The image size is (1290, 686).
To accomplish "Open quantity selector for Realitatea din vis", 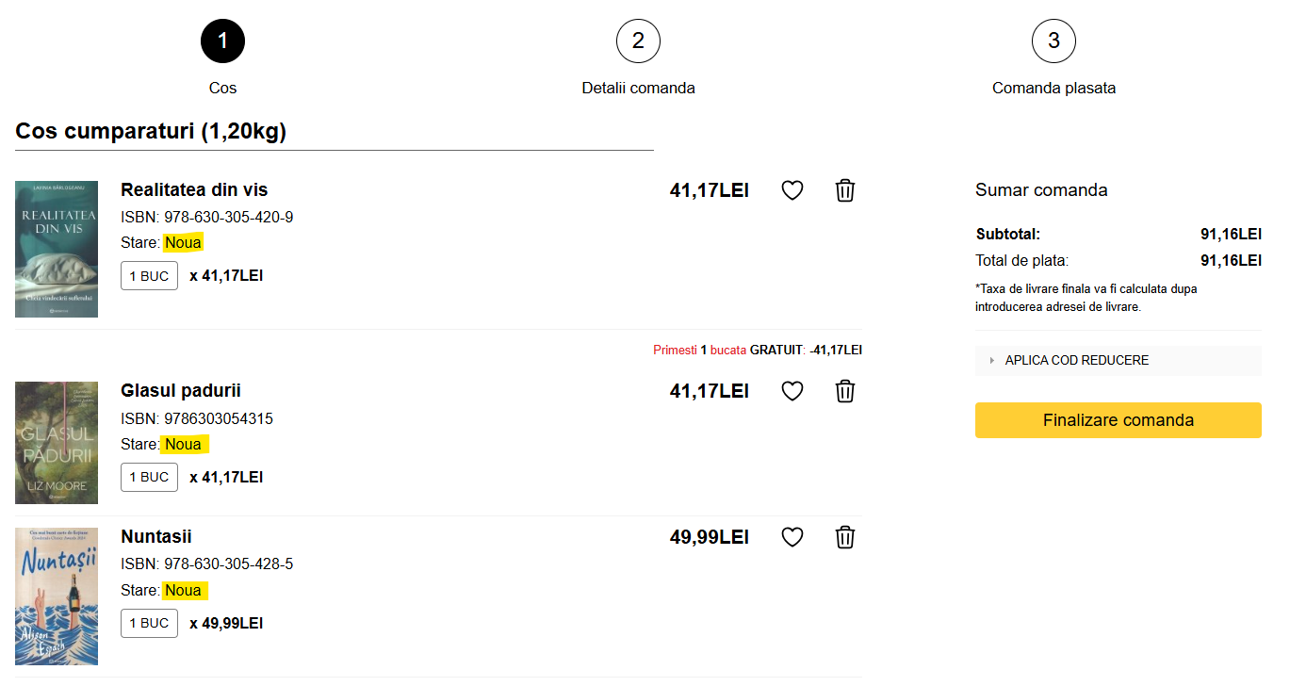I will [149, 276].
